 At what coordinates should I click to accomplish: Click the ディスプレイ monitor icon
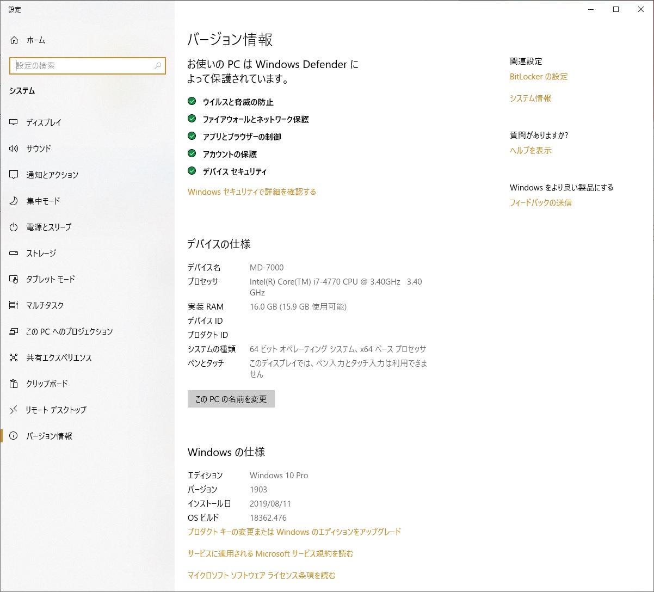pos(14,123)
